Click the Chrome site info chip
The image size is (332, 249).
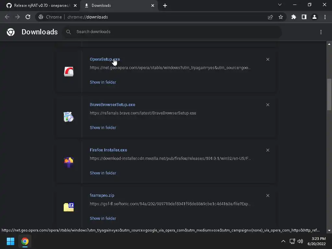coord(50,17)
